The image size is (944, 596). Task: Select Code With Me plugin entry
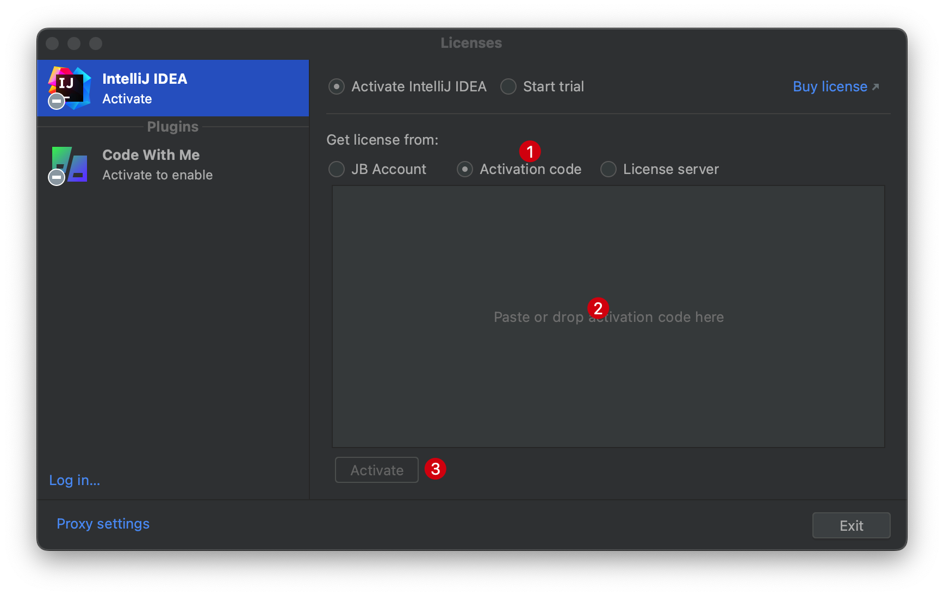pos(173,165)
